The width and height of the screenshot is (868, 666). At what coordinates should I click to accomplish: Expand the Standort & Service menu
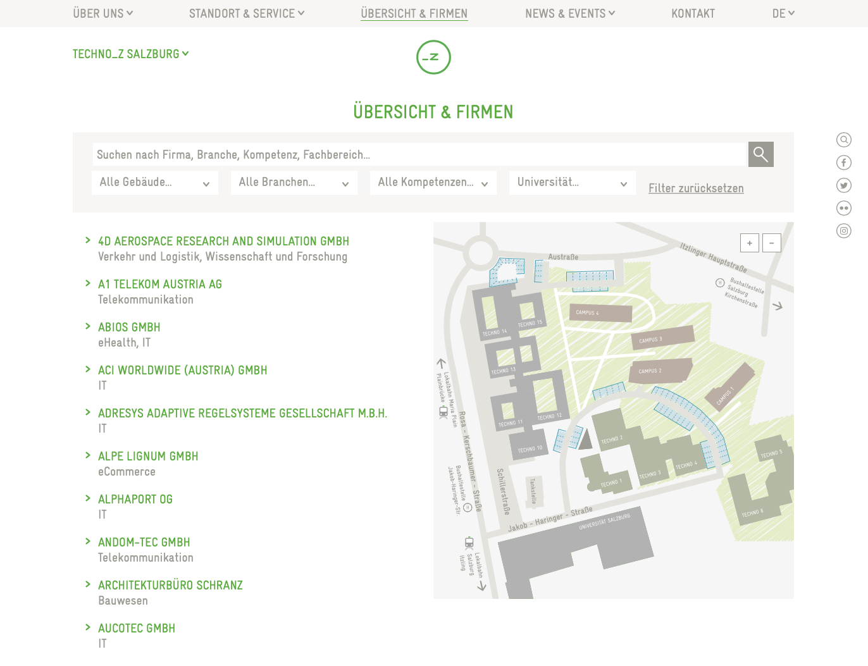pos(247,13)
